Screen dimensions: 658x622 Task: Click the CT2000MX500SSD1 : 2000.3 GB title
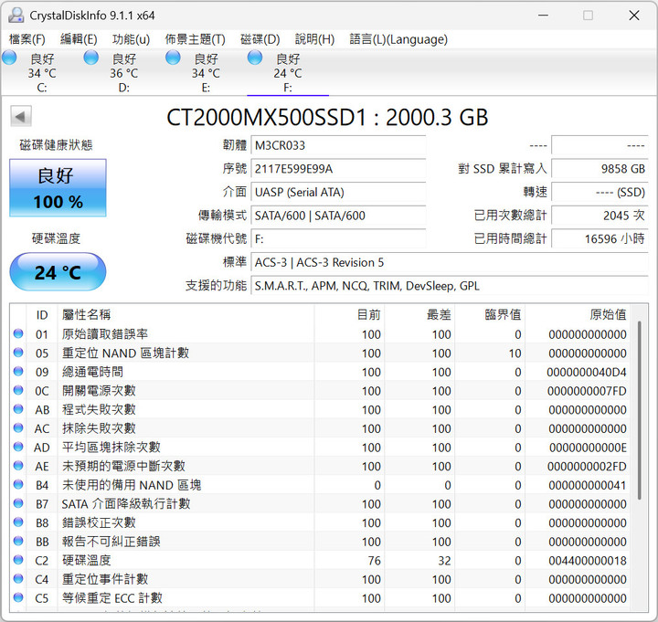tap(327, 118)
